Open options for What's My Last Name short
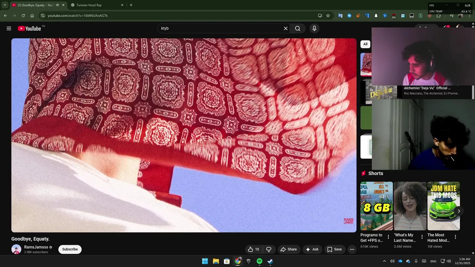475x267 pixels. (x=422, y=237)
